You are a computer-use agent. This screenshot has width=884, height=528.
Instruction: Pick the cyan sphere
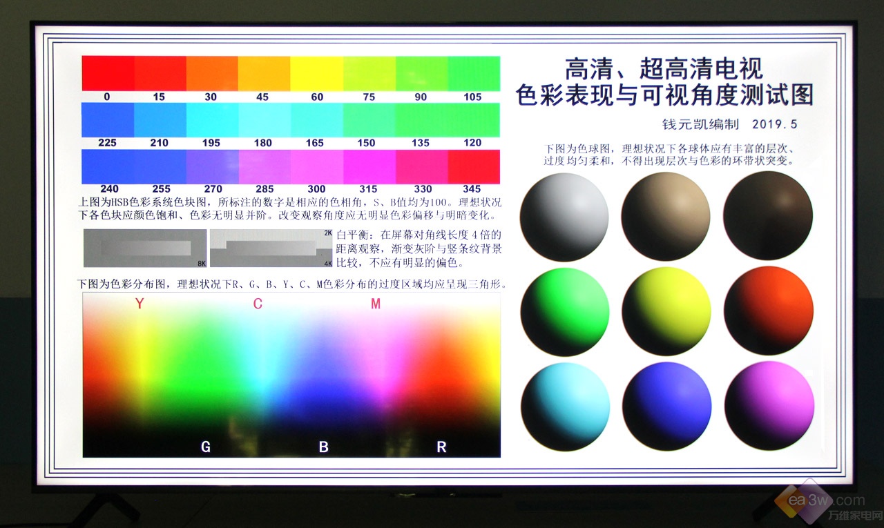tap(565, 406)
